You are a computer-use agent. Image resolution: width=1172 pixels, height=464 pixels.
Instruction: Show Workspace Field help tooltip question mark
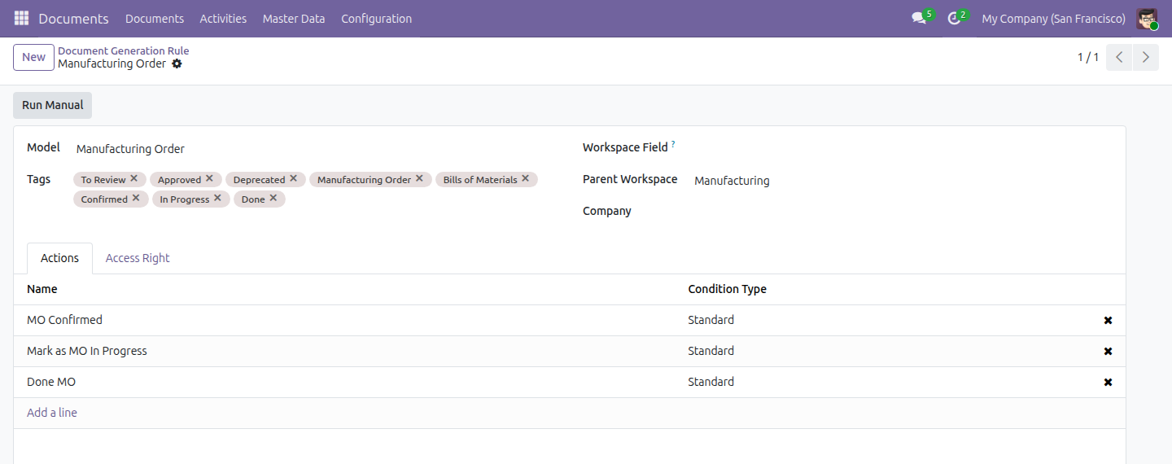click(x=673, y=144)
